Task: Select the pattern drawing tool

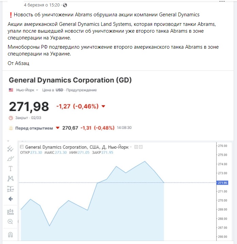Action: [x=11, y=178]
